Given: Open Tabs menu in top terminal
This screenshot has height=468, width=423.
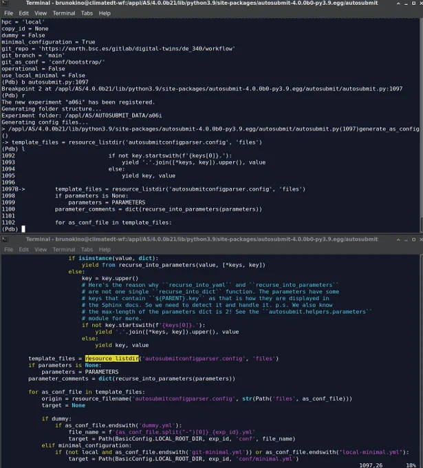Looking at the screenshot, I should pyautogui.click(x=87, y=13).
